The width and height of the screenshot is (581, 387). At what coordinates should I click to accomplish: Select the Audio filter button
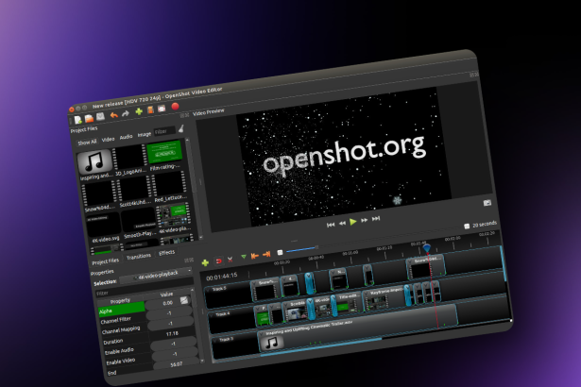[126, 137]
